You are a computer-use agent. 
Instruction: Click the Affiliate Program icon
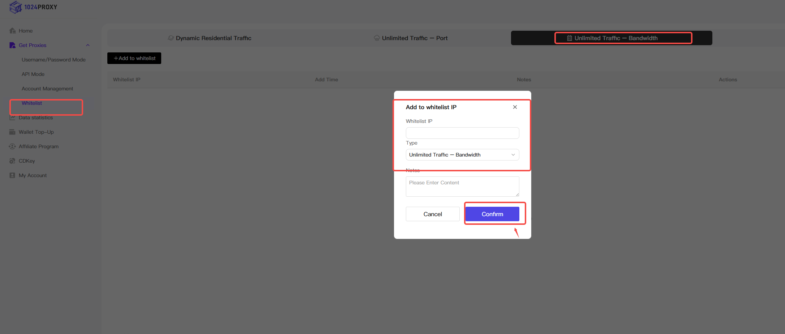[13, 146]
